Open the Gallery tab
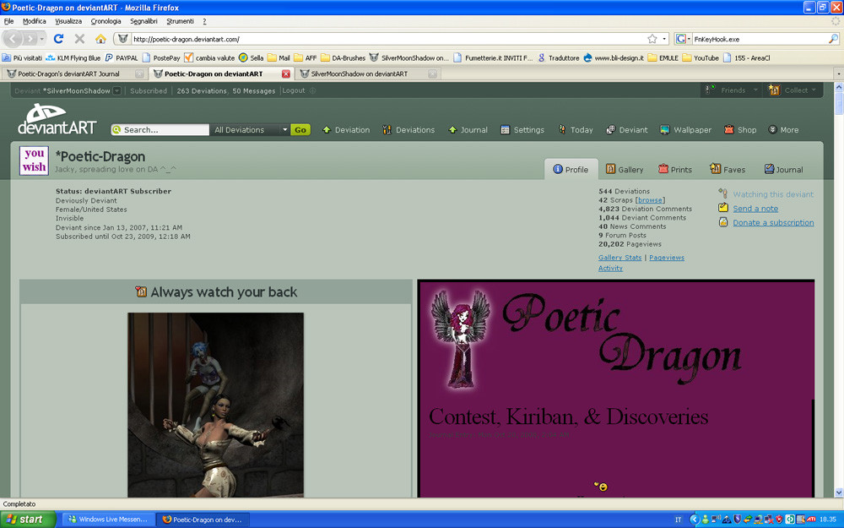 625,169
